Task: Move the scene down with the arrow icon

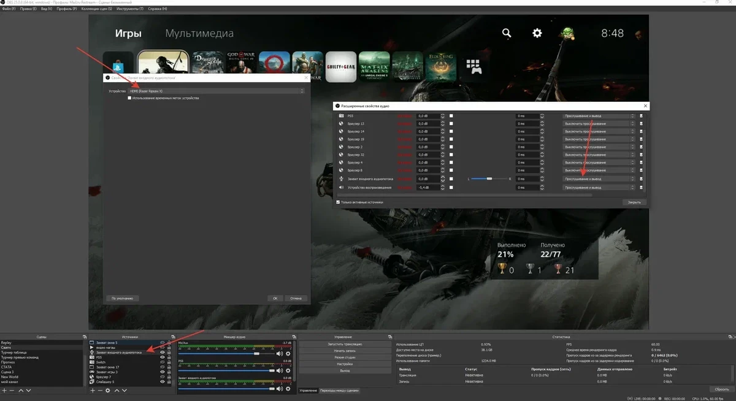Action: pos(29,391)
